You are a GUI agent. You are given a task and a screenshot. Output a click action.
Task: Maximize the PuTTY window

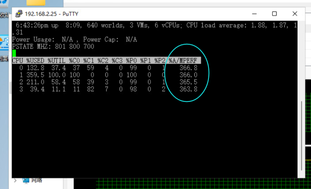click(274, 14)
